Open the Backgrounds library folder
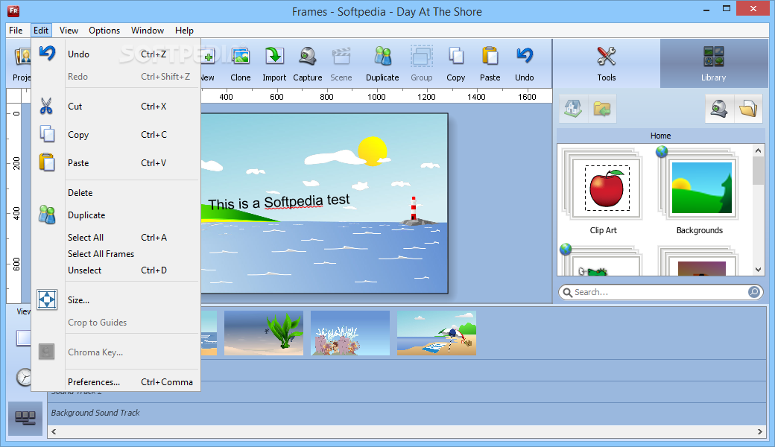 tap(700, 191)
